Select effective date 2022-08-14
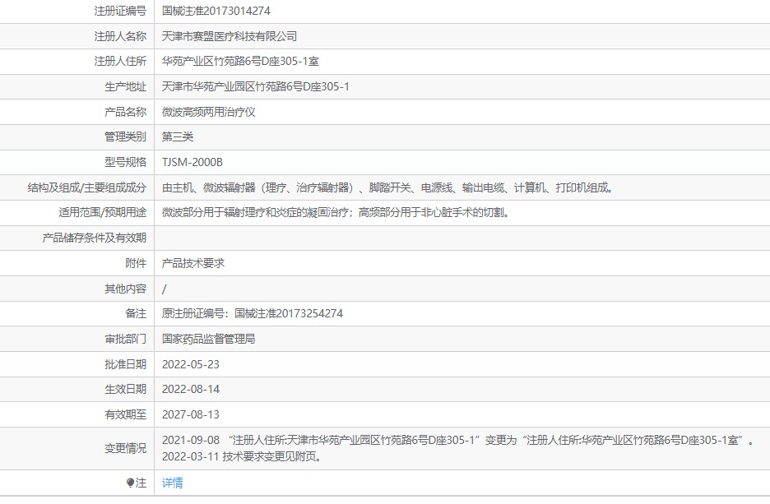Screen dimensions: 770x504 coord(191,389)
